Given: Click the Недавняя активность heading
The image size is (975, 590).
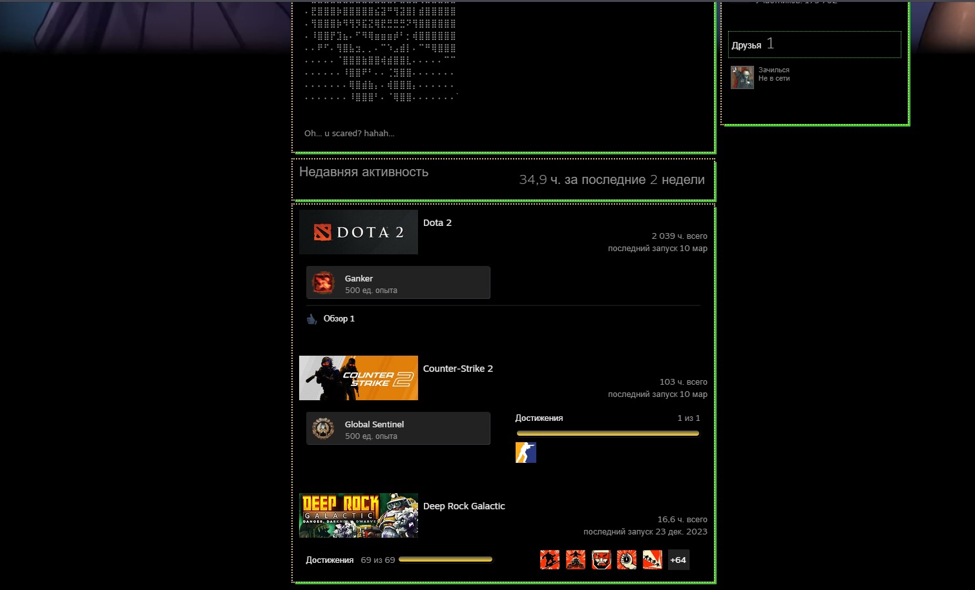Looking at the screenshot, I should point(364,172).
